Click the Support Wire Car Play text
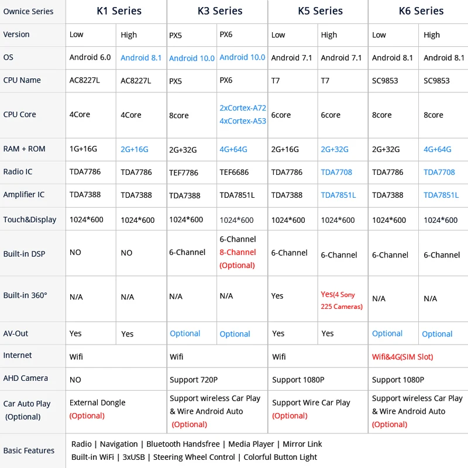The height and width of the screenshot is (468, 468). point(311,402)
